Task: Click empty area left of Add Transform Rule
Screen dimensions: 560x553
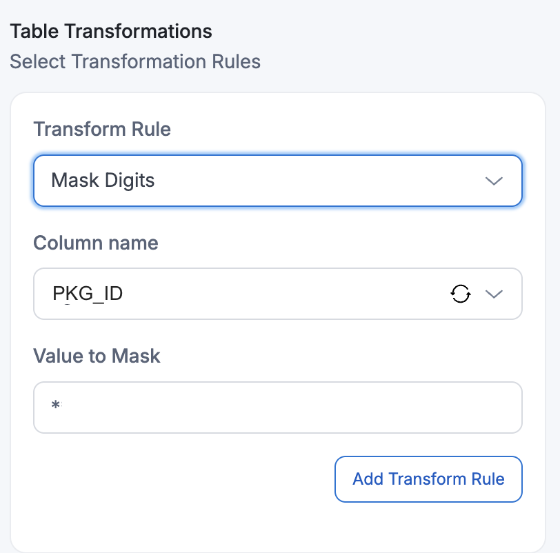Action: 179,479
